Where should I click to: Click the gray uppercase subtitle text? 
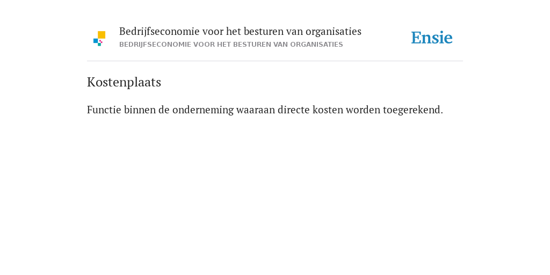coord(231,45)
